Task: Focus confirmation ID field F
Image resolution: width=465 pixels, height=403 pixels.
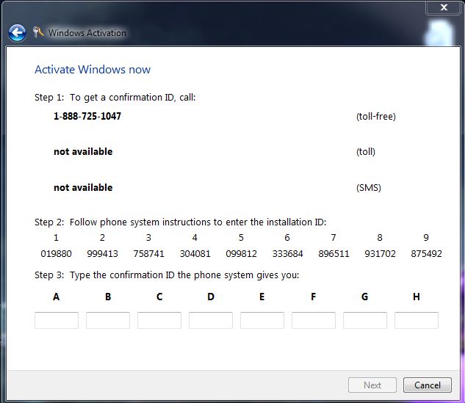Action: coord(314,320)
